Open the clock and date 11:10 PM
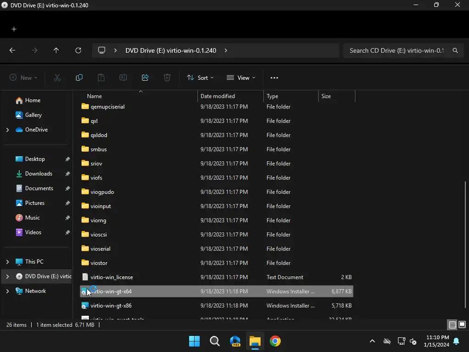 pyautogui.click(x=436, y=341)
